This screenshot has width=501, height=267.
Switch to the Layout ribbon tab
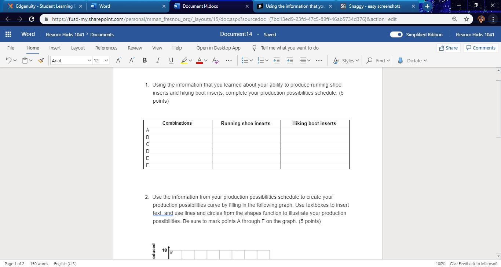click(x=78, y=48)
